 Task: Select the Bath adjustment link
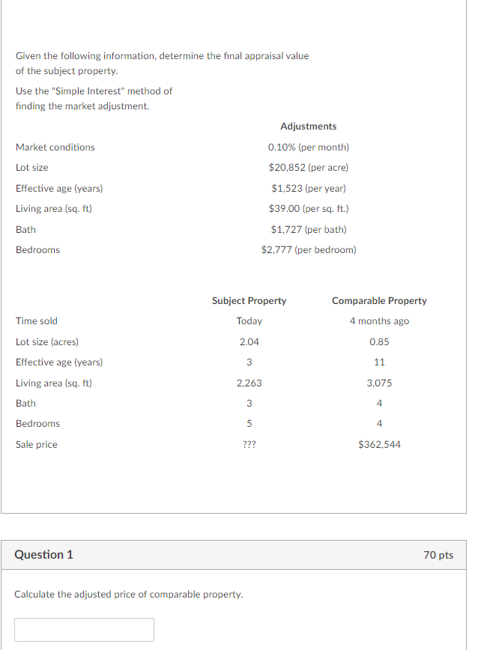click(x=25, y=229)
